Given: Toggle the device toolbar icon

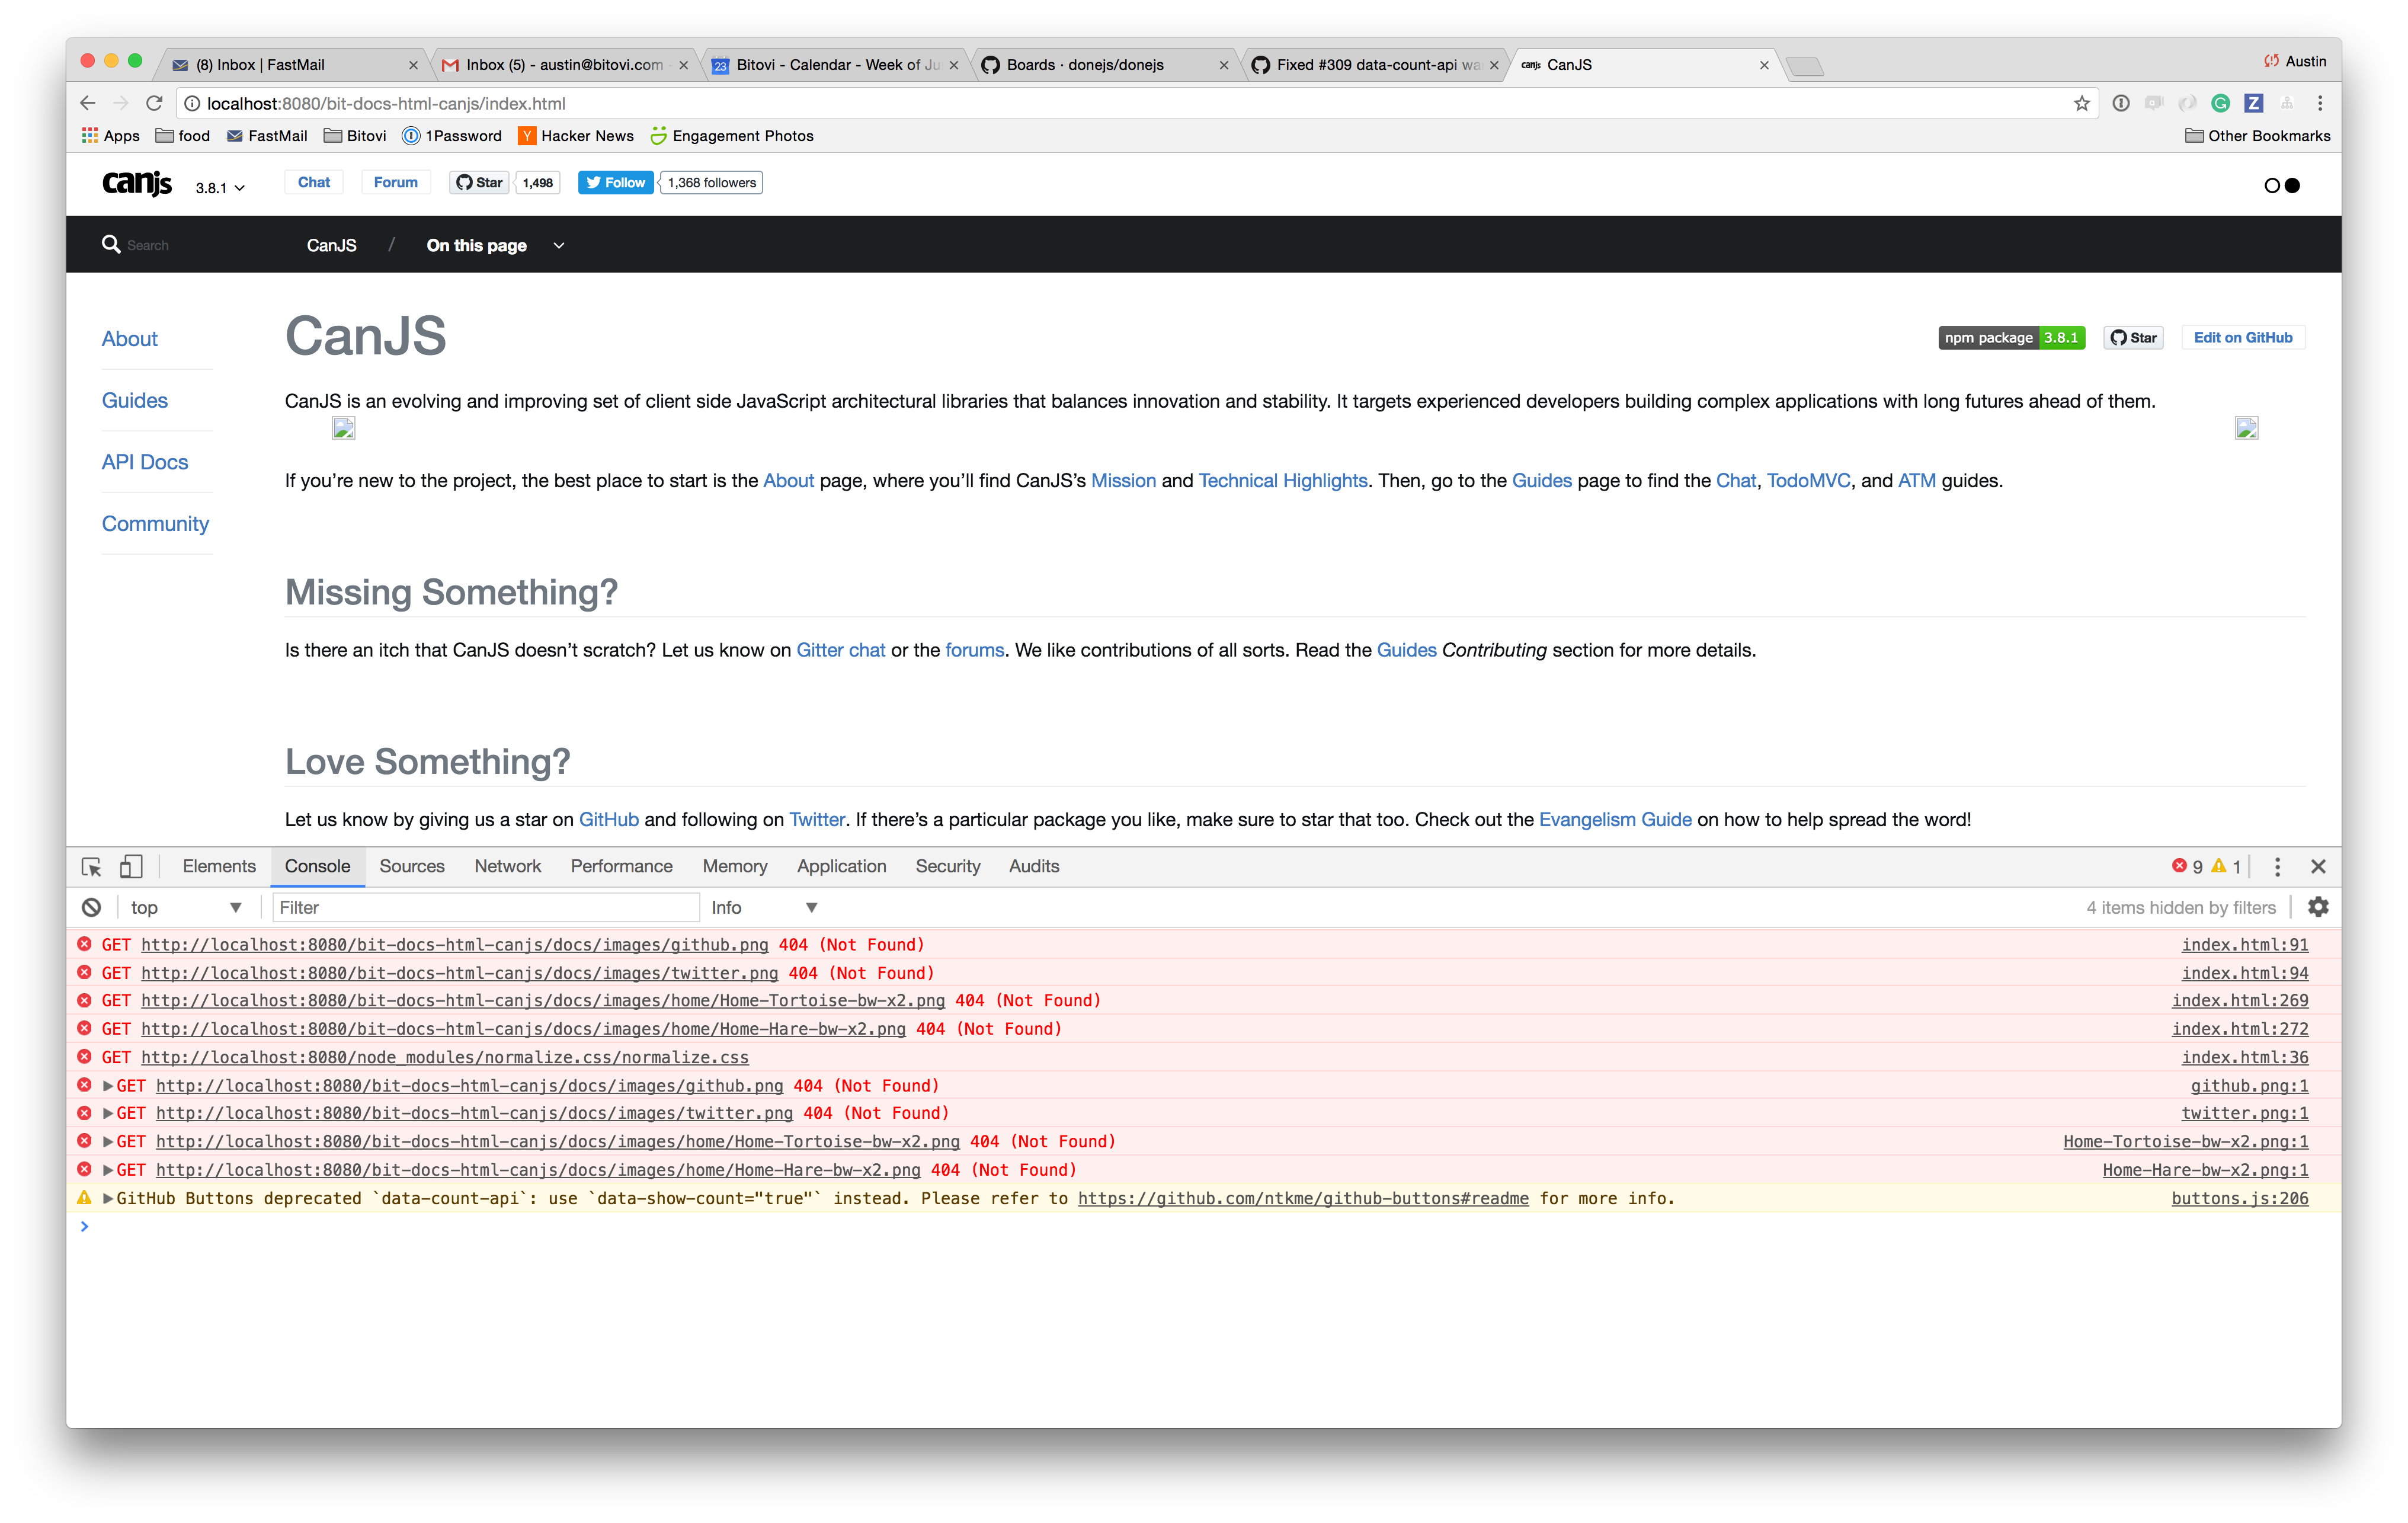Looking at the screenshot, I should (131, 867).
